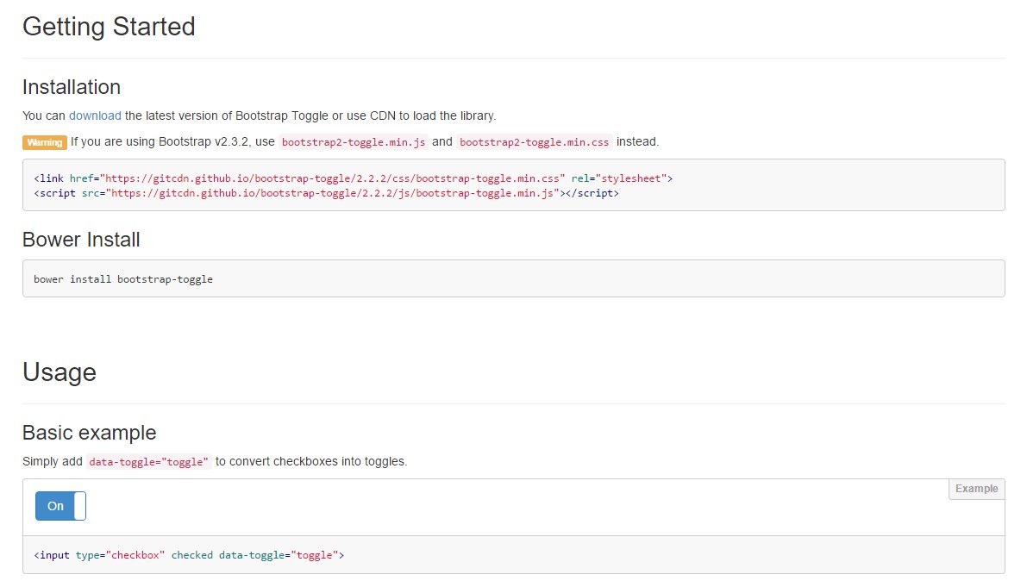This screenshot has height=587, width=1027.
Task: Click the checkbox input code example
Action: (x=189, y=554)
